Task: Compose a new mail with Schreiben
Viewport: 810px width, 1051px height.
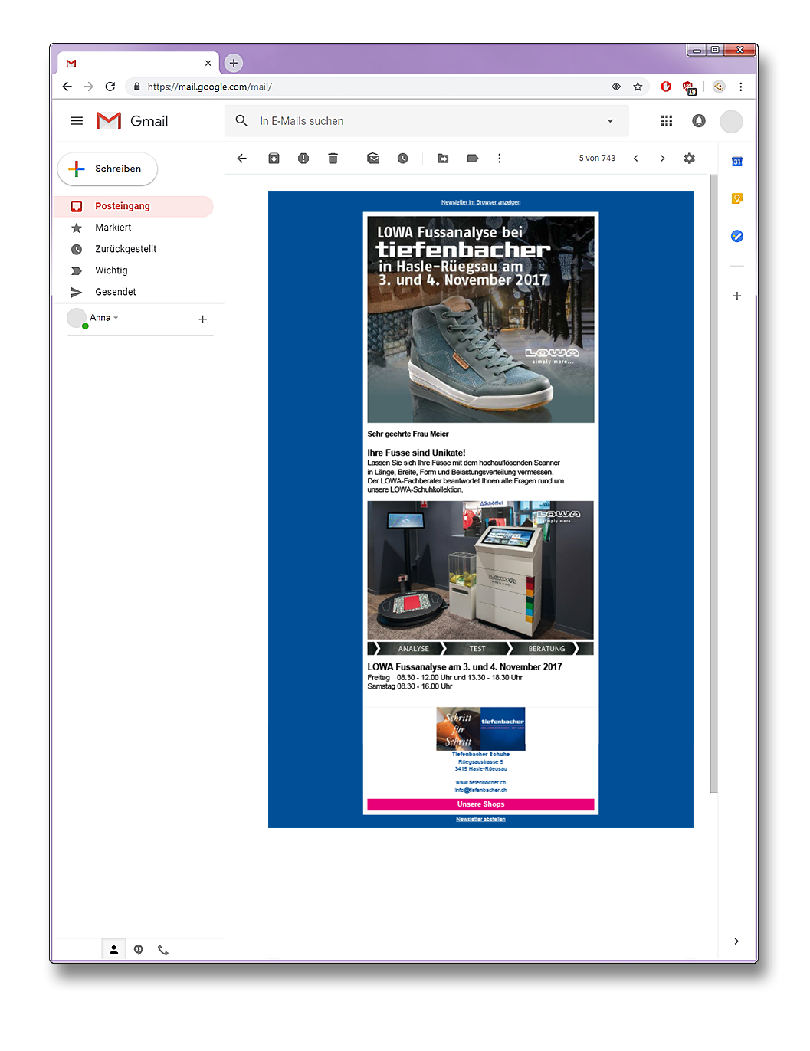Action: point(107,169)
